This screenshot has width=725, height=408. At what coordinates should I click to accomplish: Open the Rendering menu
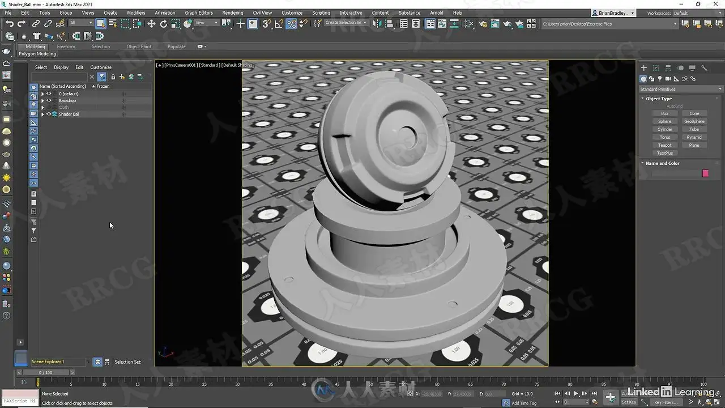[232, 12]
